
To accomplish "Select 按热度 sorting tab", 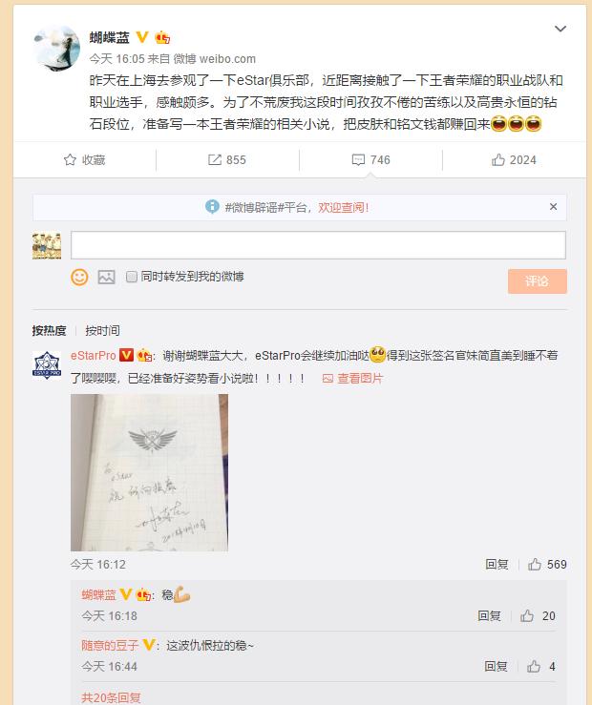I will [x=49, y=330].
